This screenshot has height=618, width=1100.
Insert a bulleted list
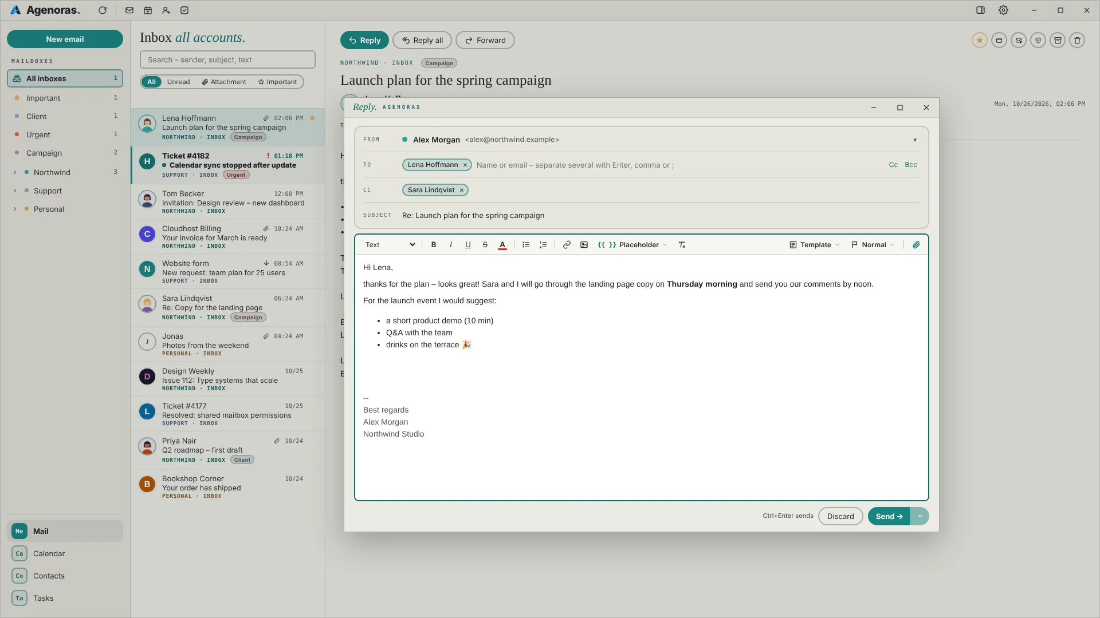click(x=526, y=245)
